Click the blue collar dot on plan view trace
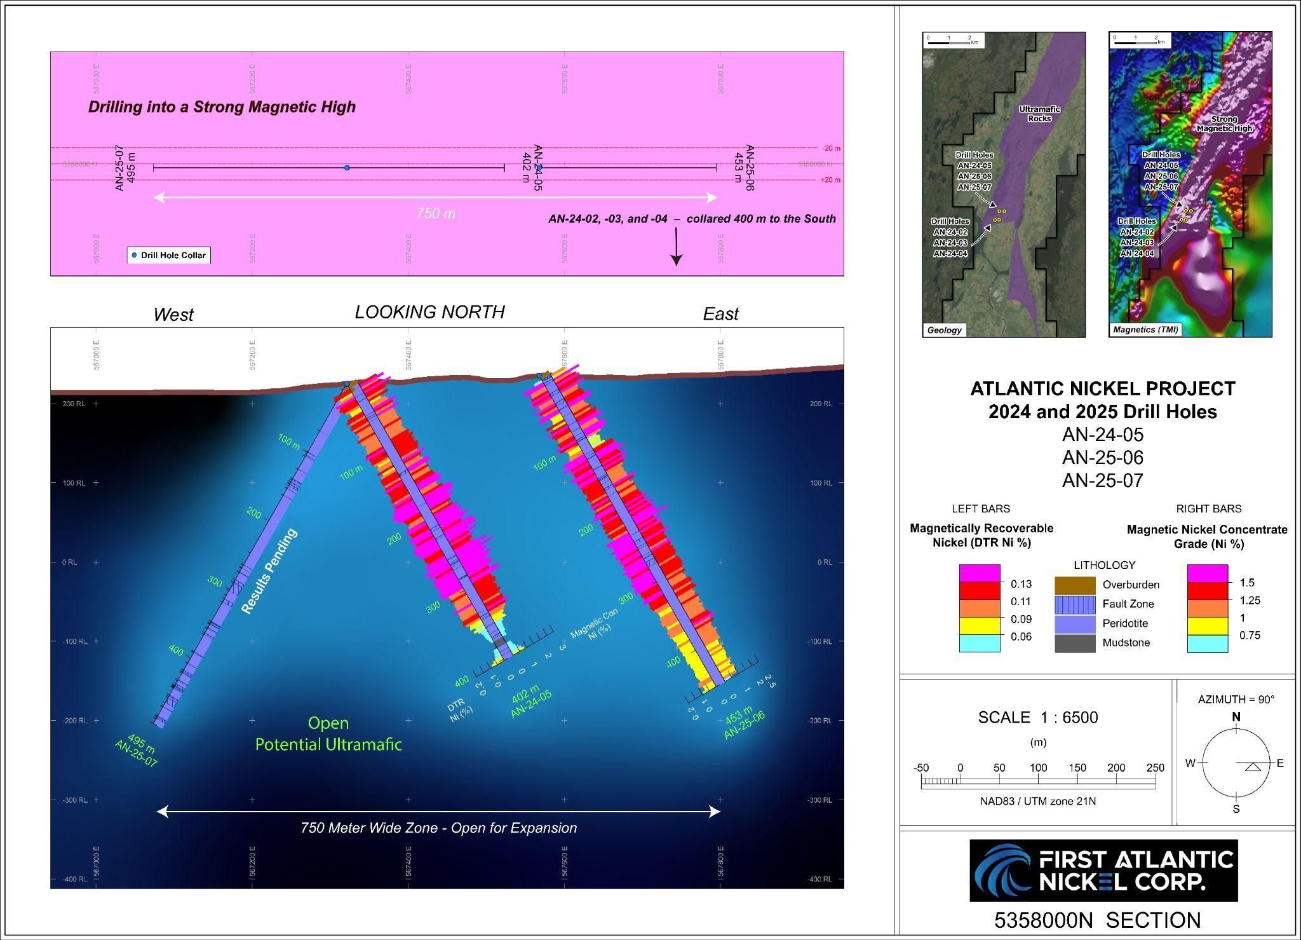 347,168
